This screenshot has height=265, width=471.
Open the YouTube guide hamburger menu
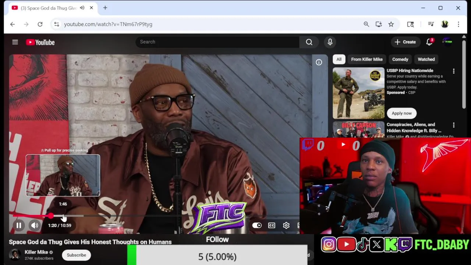click(15, 42)
